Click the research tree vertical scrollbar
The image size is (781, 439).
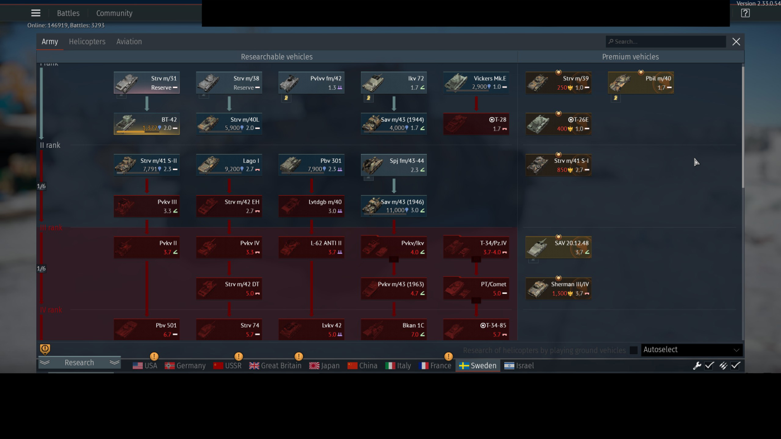pyautogui.click(x=743, y=127)
